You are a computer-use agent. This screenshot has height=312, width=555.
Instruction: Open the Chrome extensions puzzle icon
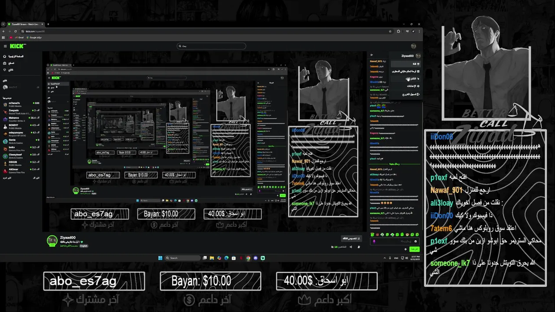coord(398,31)
